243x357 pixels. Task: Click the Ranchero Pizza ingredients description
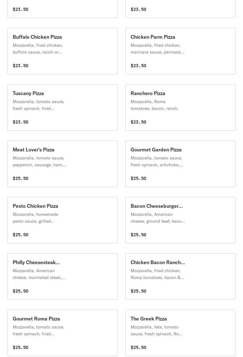[x=154, y=105]
